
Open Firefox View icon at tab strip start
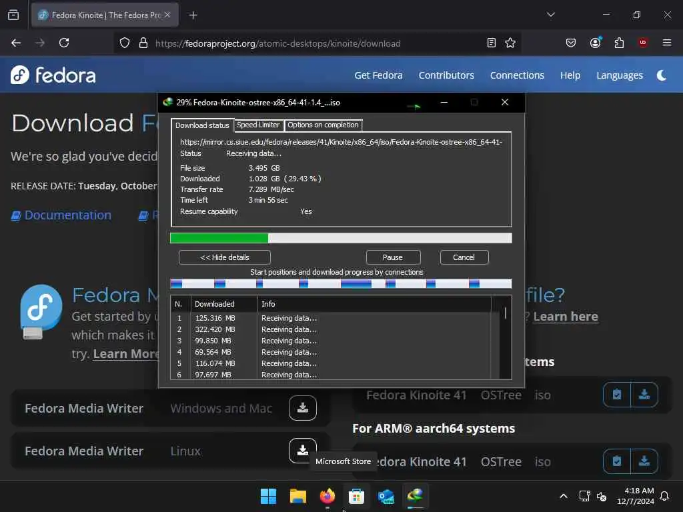click(13, 15)
